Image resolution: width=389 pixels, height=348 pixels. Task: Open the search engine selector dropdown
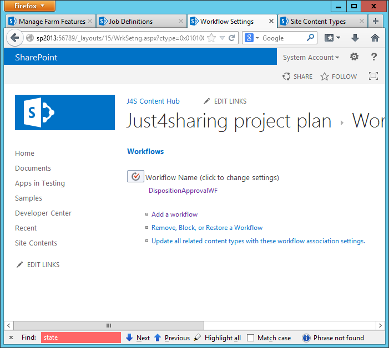coord(251,38)
